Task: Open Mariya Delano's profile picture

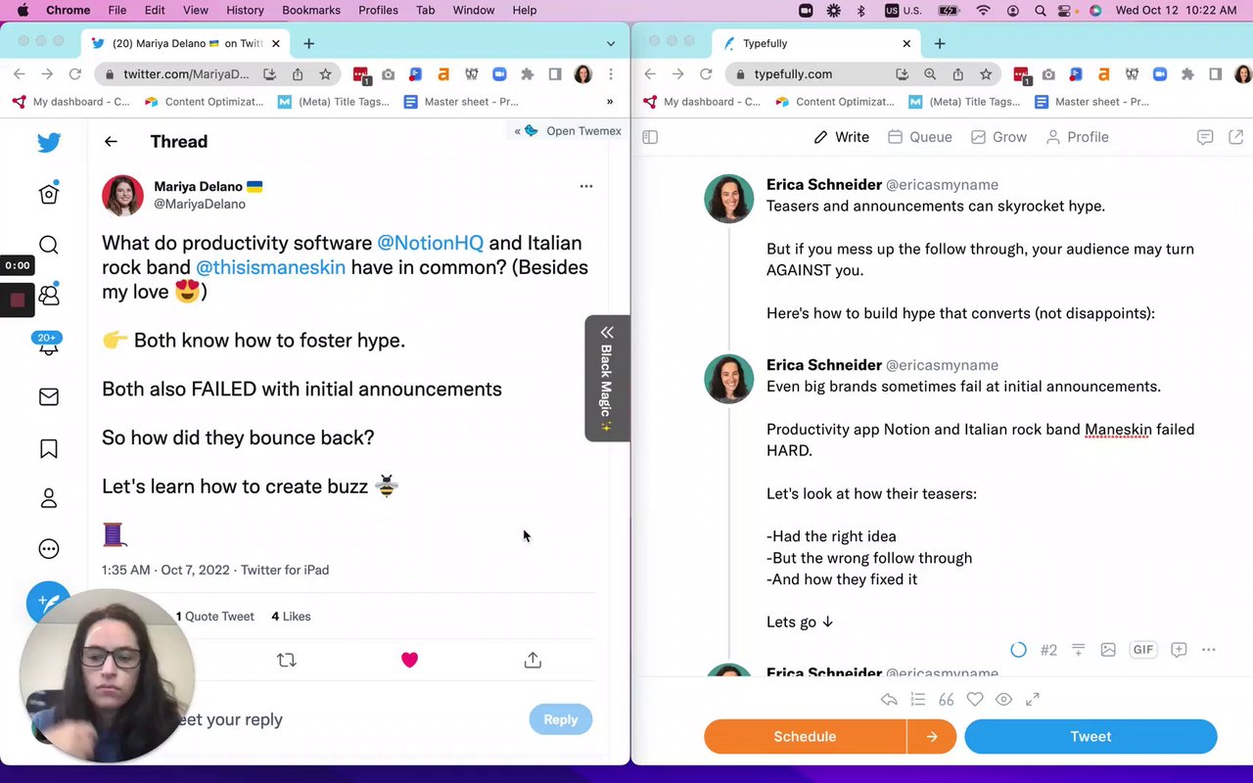Action: point(122,195)
